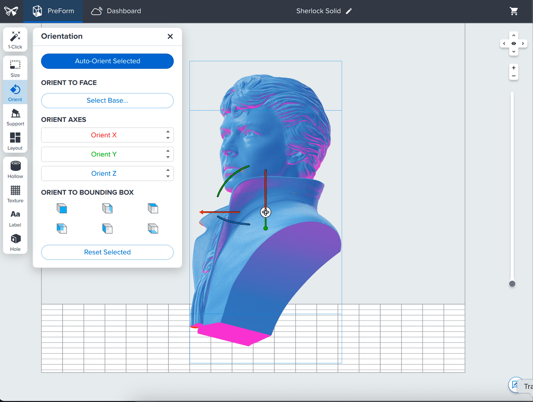Orient to right face of bounding box
The height and width of the screenshot is (402, 533).
[107, 208]
